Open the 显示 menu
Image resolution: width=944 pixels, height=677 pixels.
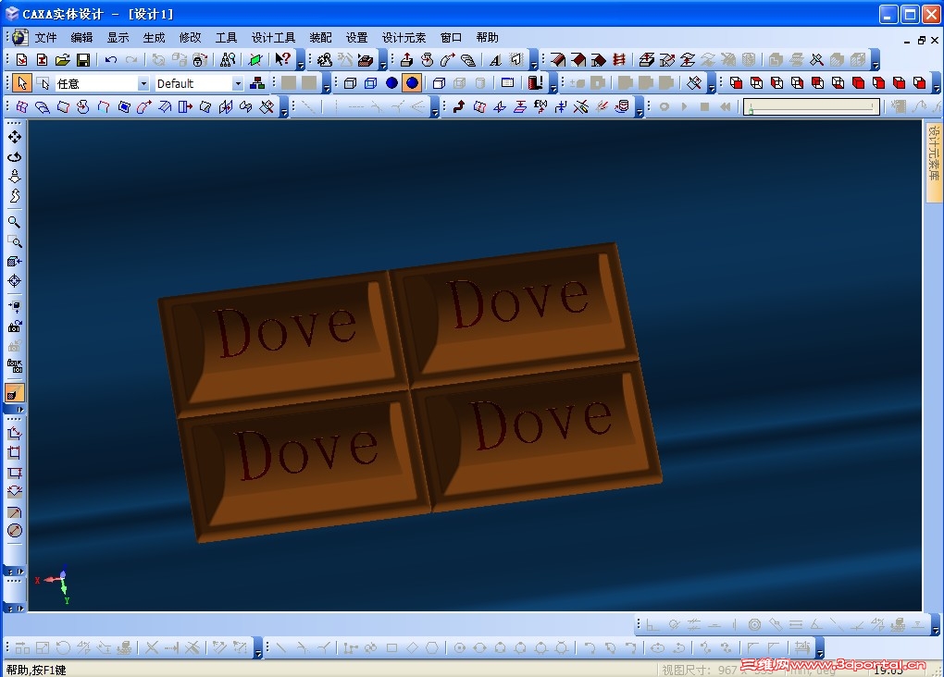(x=118, y=38)
